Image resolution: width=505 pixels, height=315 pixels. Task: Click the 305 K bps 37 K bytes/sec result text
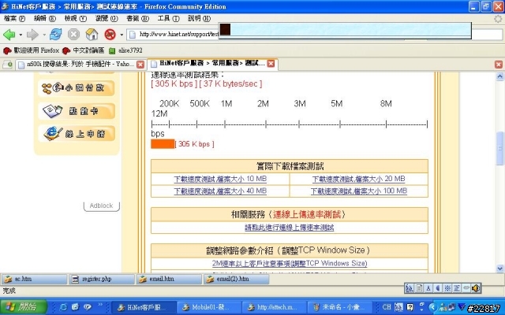207,84
